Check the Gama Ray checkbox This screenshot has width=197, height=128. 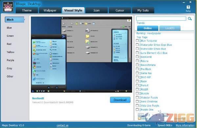(x=137, y=73)
